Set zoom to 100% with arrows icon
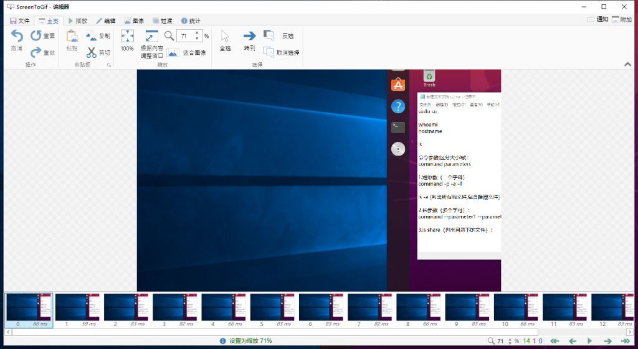638x349 pixels. (x=127, y=36)
